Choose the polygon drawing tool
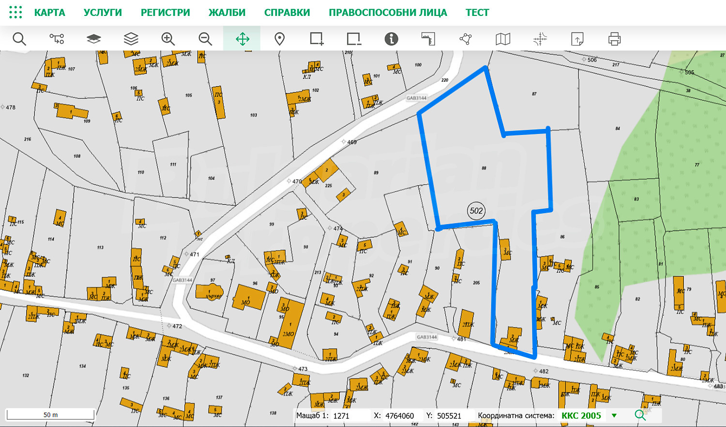Screen dimensions: 726x427 466,39
